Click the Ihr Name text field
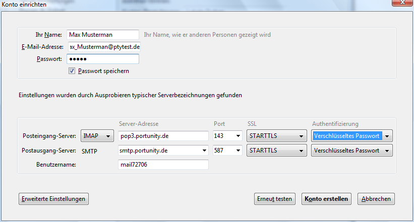Image resolution: width=414 pixels, height=222 pixels. click(102, 35)
